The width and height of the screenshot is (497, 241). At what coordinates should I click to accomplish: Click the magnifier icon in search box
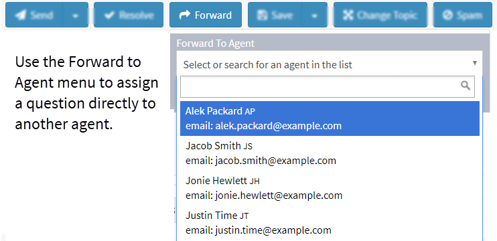[466, 85]
